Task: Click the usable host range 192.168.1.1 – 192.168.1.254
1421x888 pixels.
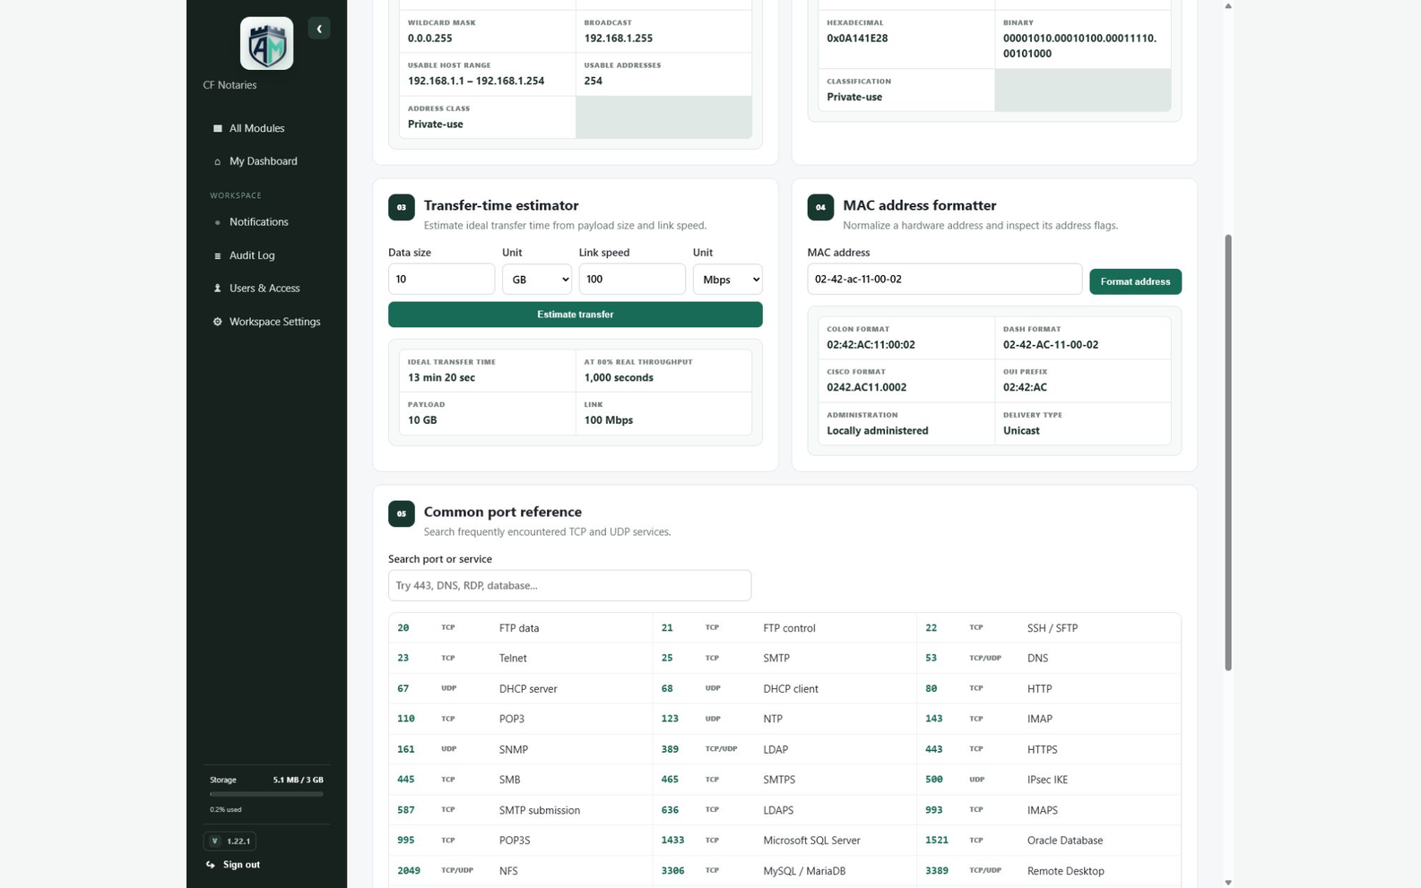Action: tap(476, 81)
